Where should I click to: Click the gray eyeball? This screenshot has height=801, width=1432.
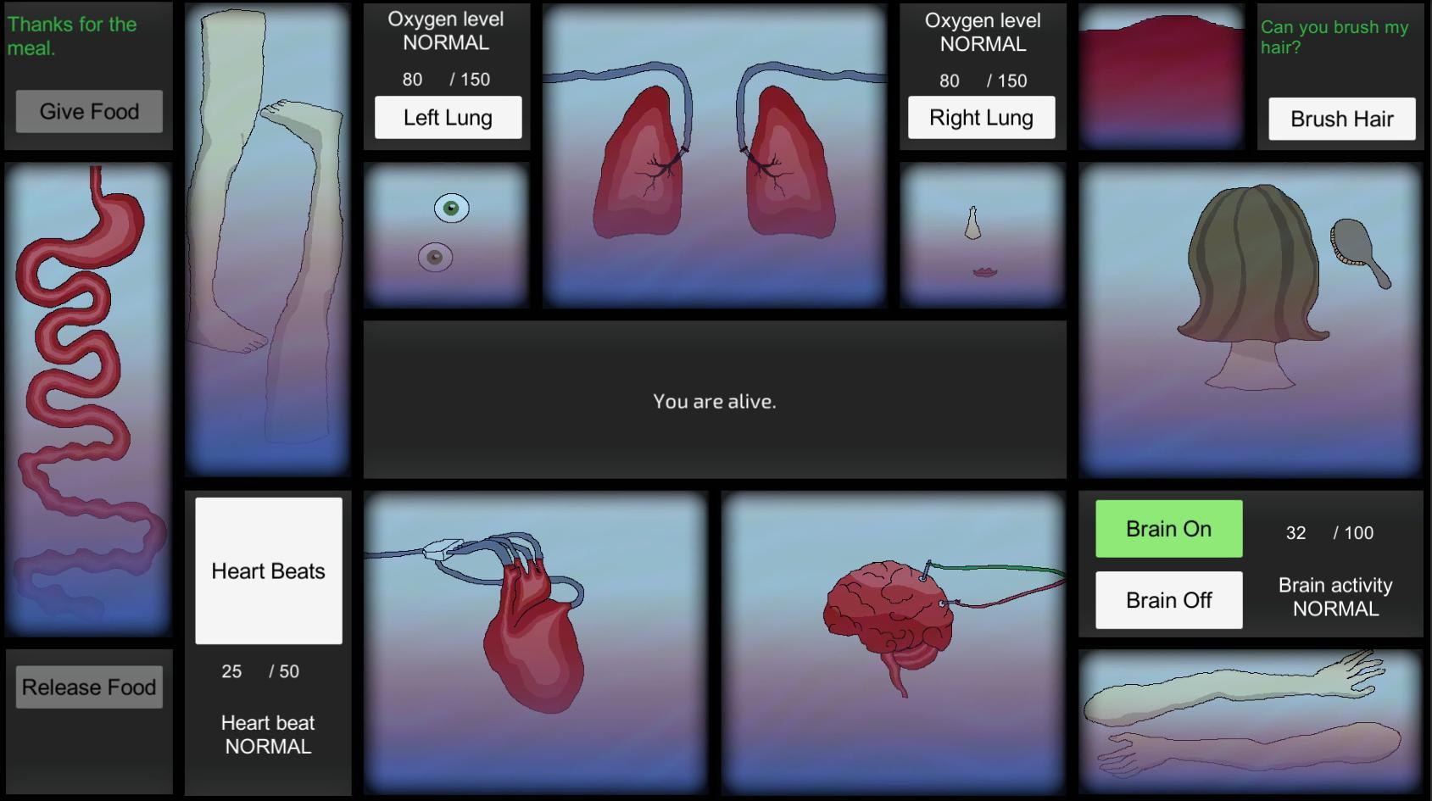coord(435,257)
